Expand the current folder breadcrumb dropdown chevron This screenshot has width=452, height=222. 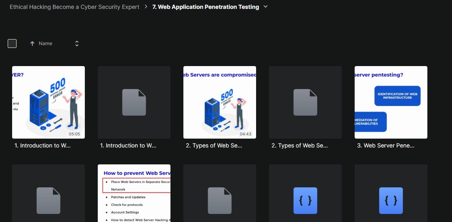point(265,6)
